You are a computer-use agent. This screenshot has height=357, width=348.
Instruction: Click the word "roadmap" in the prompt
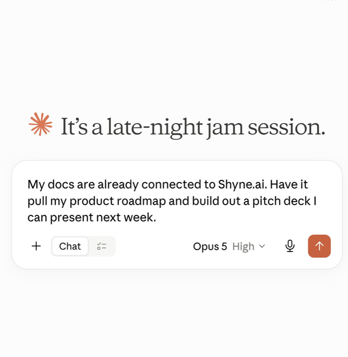pos(141,201)
